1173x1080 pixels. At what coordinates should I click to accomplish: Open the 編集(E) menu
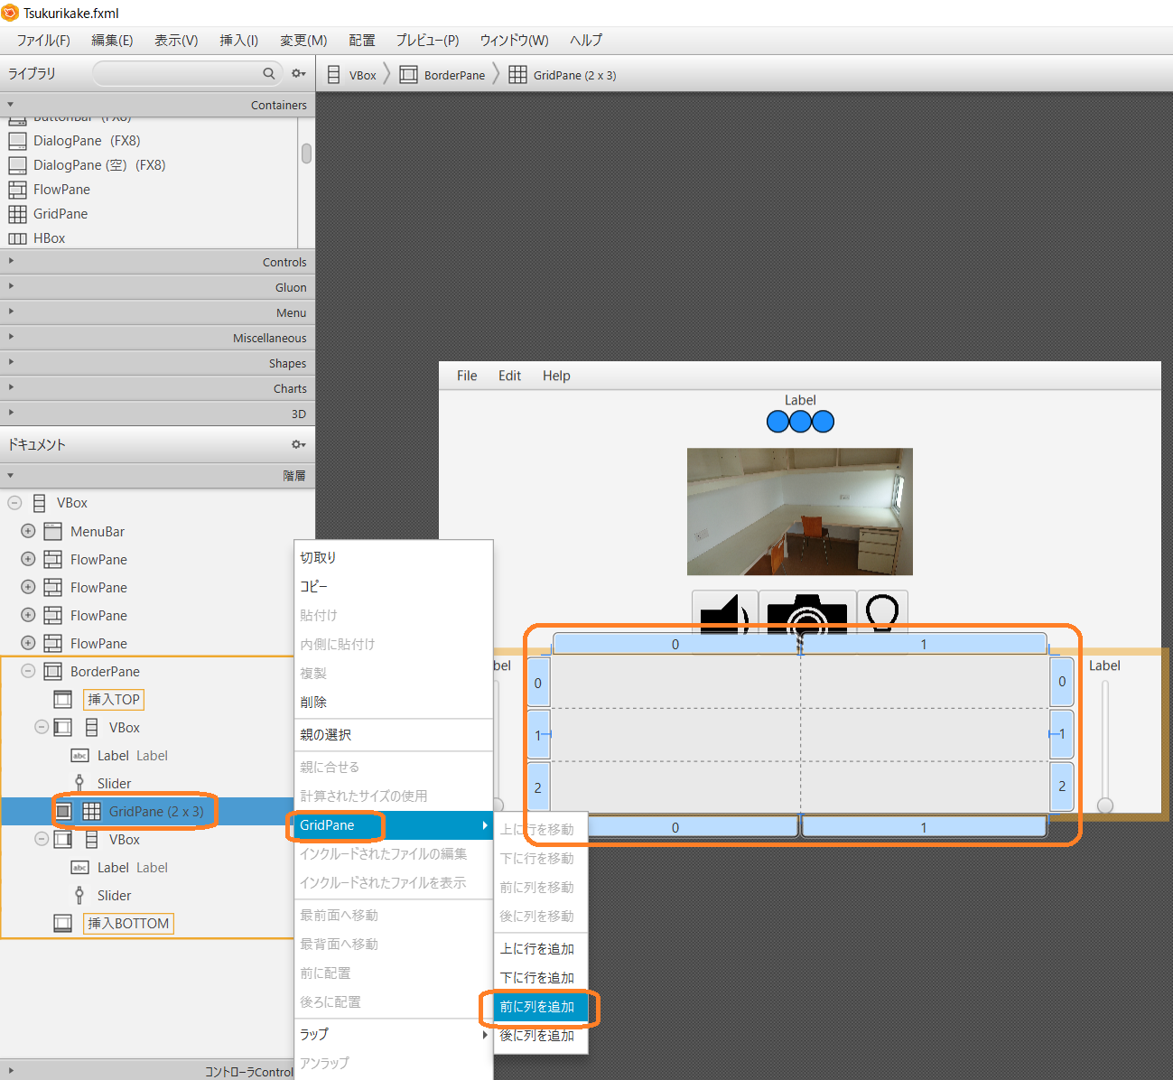point(112,41)
